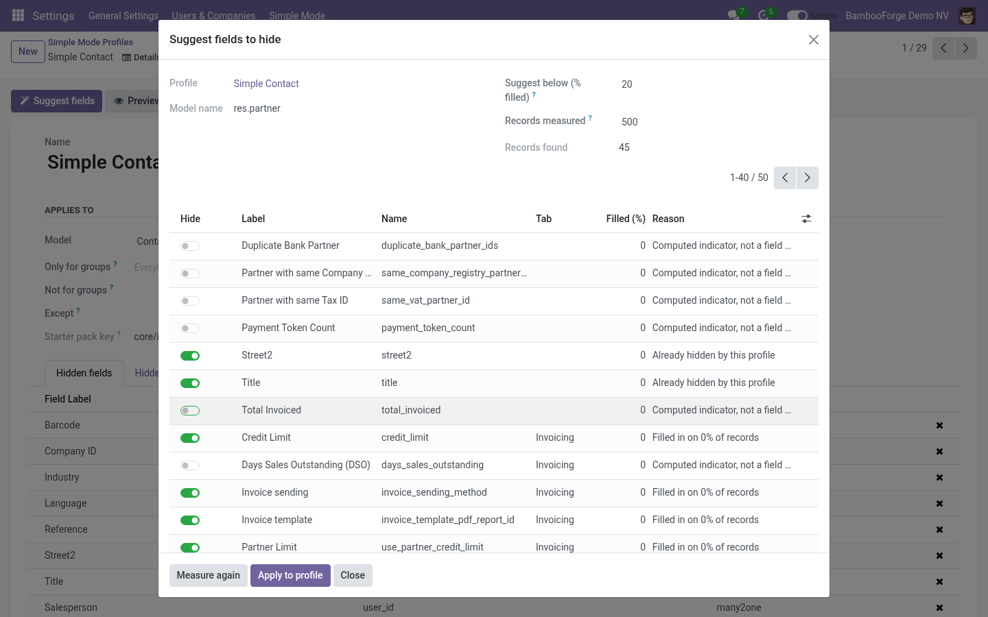The image size is (988, 617).
Task: Open the activities clock icon
Action: pos(763,15)
